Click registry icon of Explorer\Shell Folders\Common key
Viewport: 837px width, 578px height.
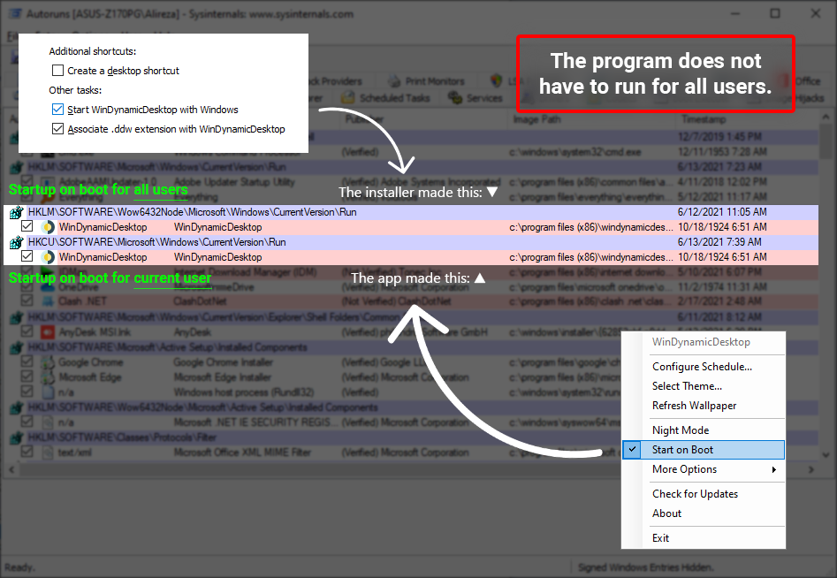tap(17, 317)
